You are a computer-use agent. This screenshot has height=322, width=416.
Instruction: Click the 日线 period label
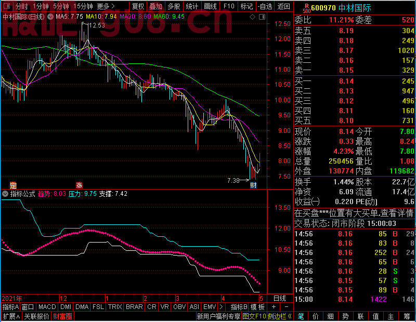280,299
